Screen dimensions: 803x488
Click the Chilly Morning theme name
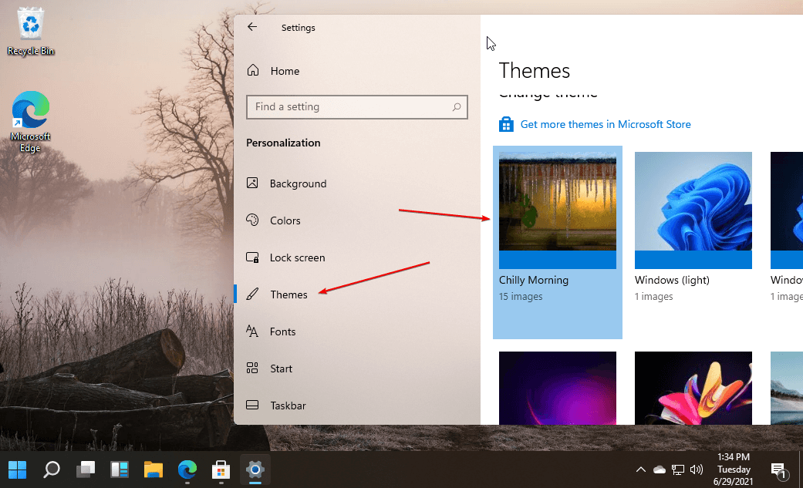pos(534,280)
